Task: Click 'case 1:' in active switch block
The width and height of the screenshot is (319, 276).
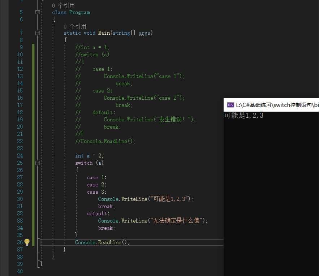Action: 96,178
